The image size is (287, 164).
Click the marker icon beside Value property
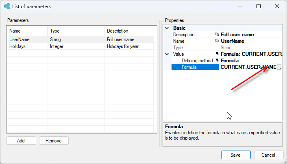(217, 54)
